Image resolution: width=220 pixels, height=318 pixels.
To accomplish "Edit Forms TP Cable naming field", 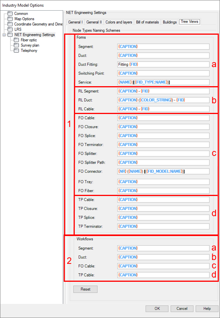I will click(163, 200).
